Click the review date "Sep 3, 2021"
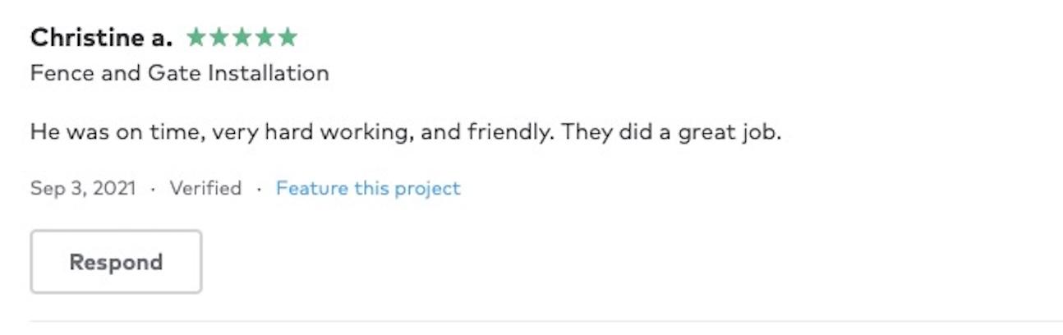This screenshot has height=335, width=1063. point(83,189)
